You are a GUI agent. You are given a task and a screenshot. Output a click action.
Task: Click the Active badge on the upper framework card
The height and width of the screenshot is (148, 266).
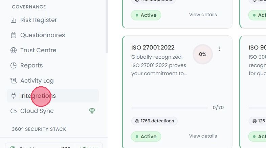pos(146,15)
